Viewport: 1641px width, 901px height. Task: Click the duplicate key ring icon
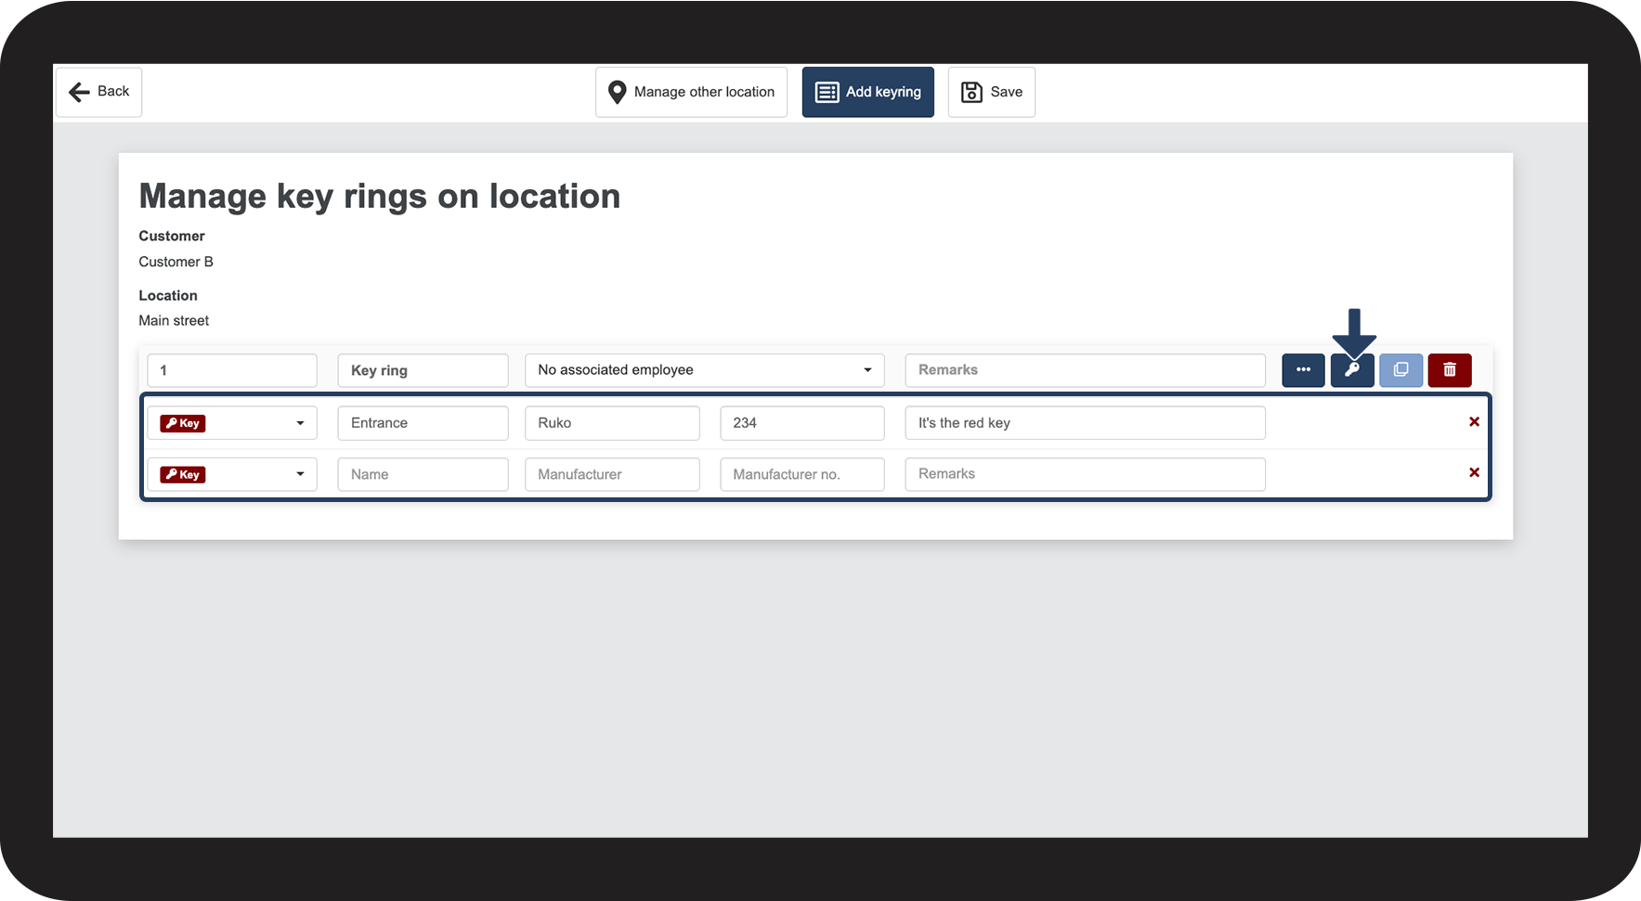point(1400,370)
